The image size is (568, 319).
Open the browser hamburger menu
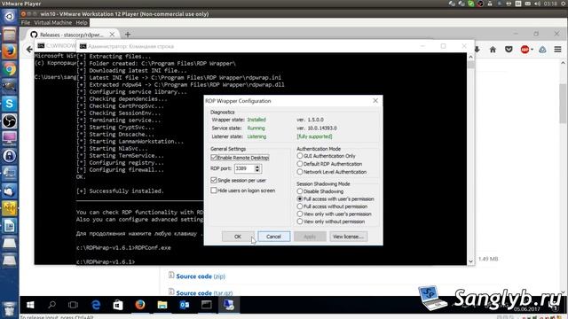click(x=557, y=50)
